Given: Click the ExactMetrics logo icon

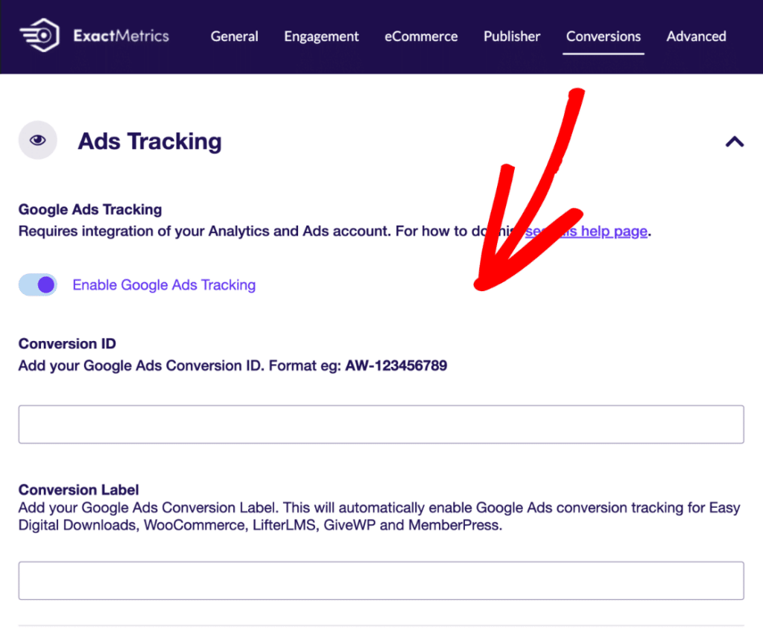Looking at the screenshot, I should [39, 36].
